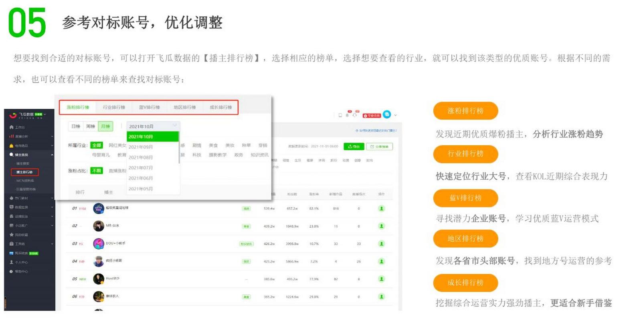Collapse the 播主查找 sidebar chevron
621x320 pixels.
pos(52,155)
